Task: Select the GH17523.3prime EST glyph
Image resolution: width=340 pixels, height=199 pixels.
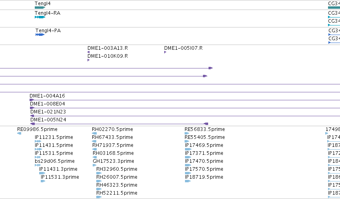Action: [x=95, y=165]
